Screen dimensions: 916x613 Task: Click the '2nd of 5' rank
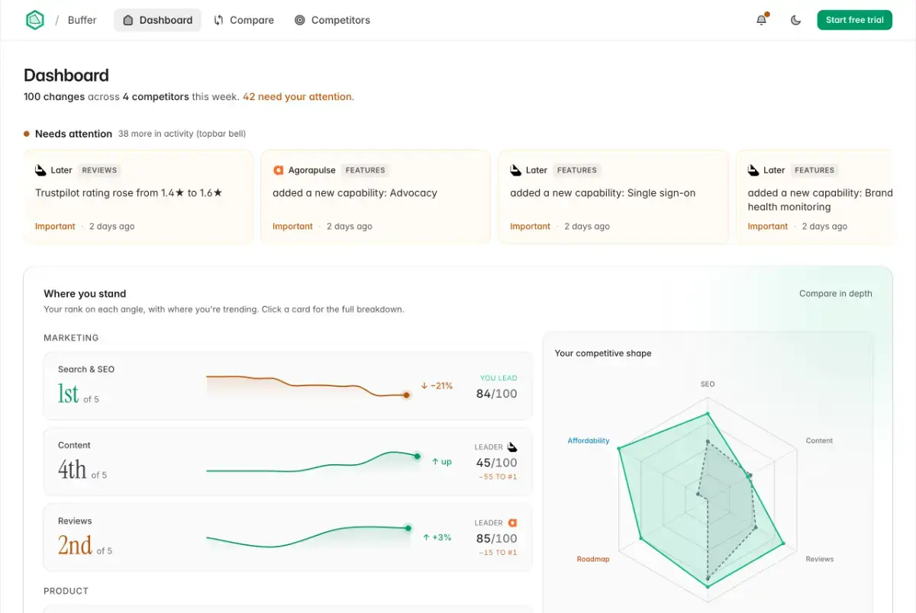(85, 545)
